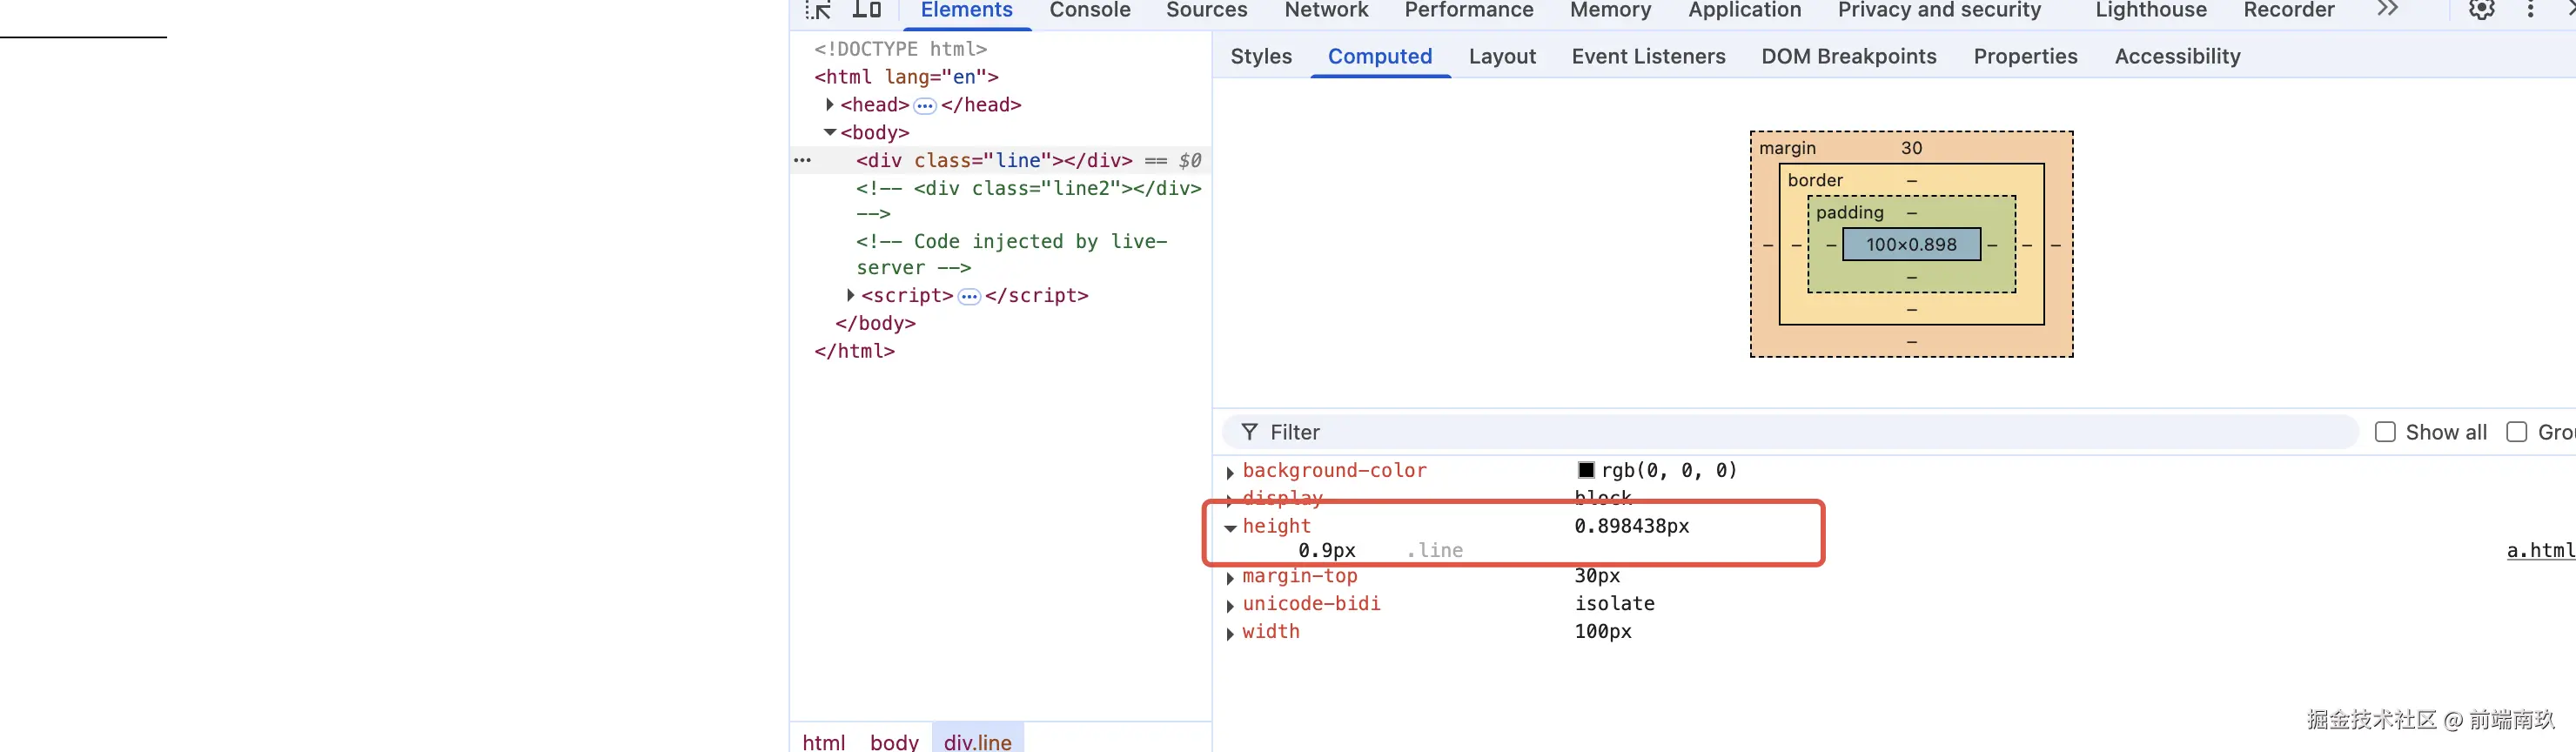Click the 100×0.898 content box

(1911, 244)
